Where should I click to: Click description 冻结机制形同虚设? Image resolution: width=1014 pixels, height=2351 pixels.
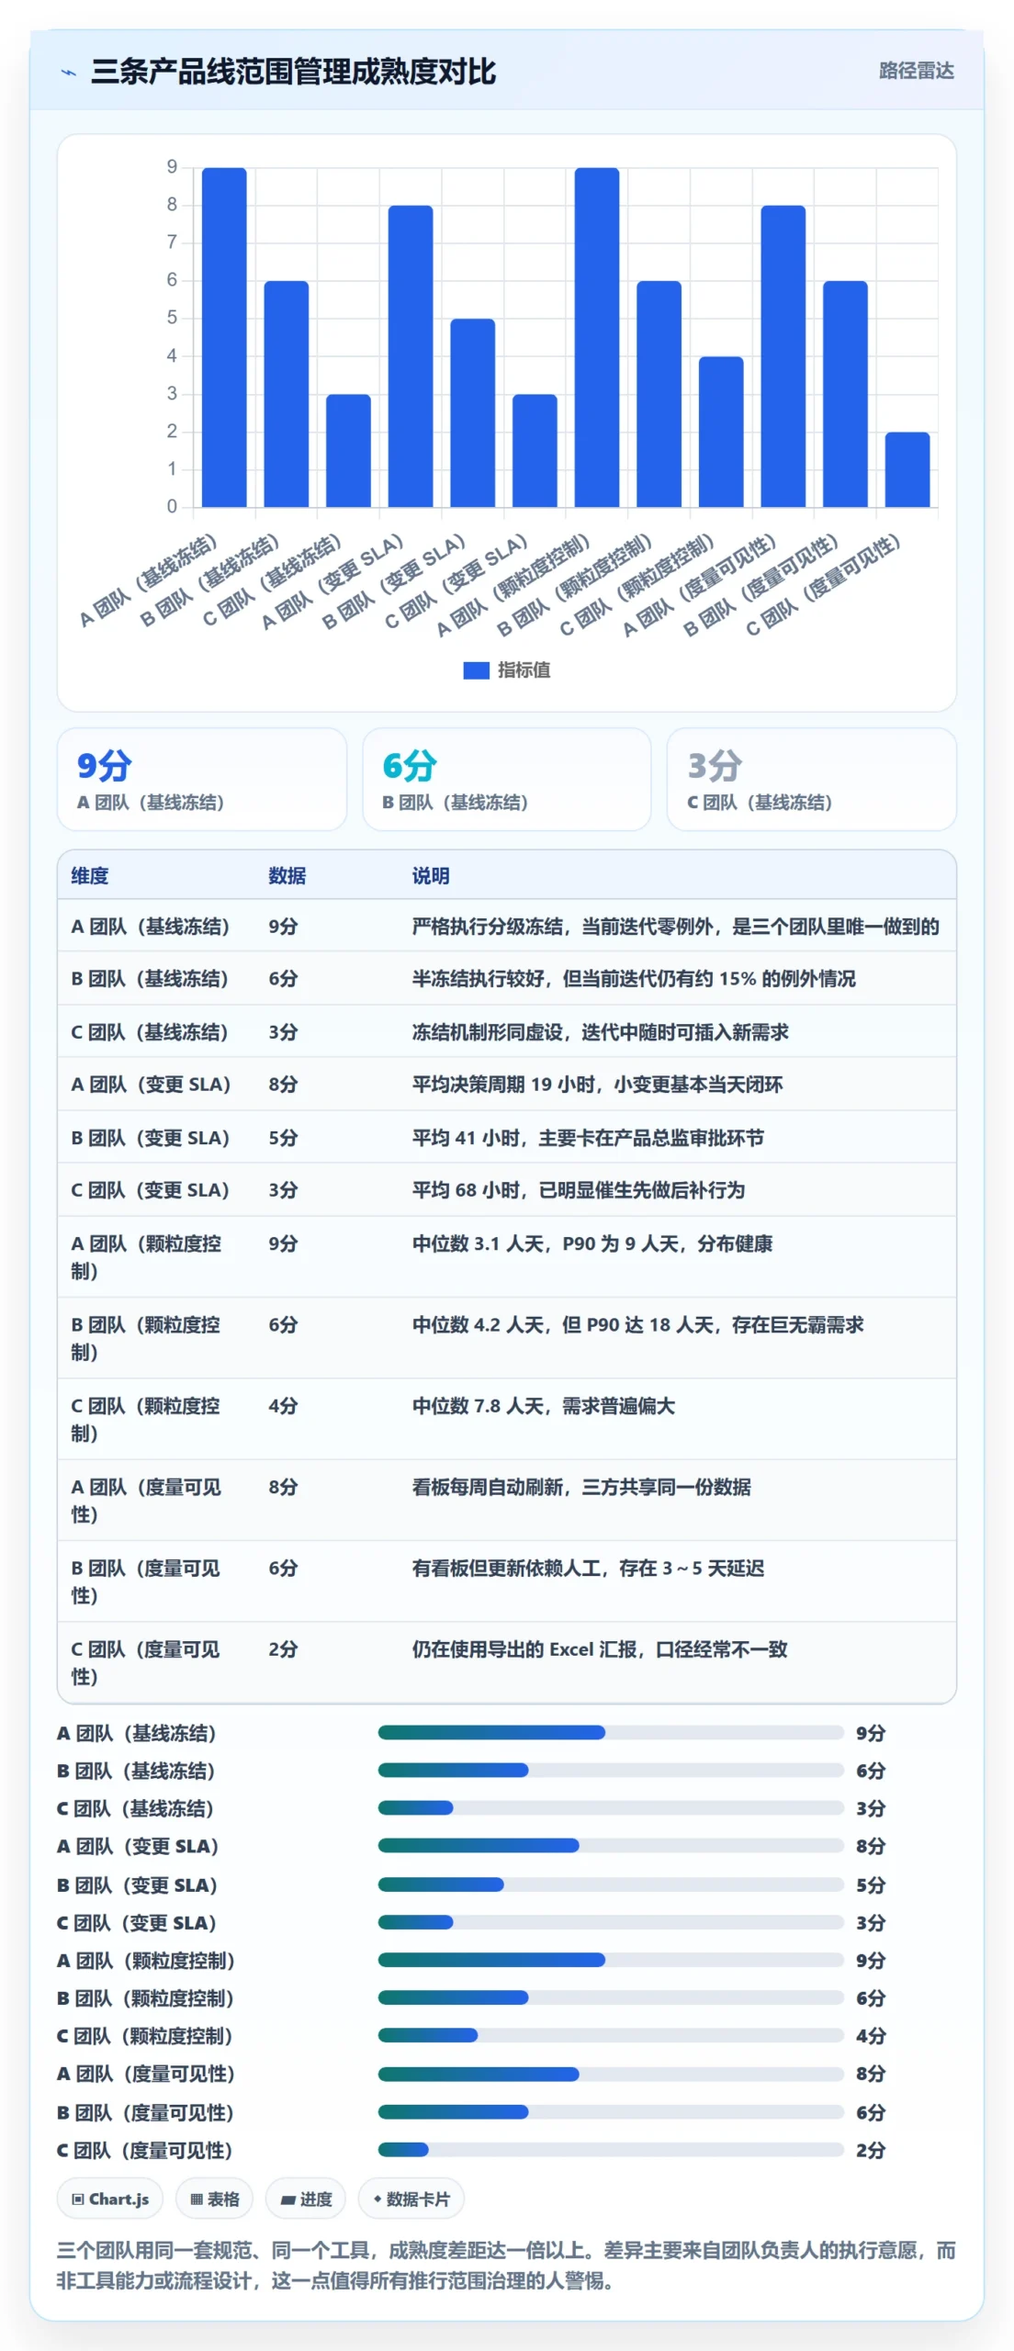coord(601,1032)
